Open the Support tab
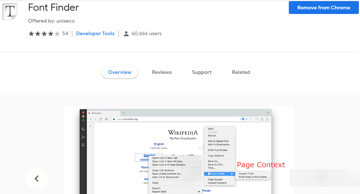The image size is (360, 194). (x=202, y=72)
